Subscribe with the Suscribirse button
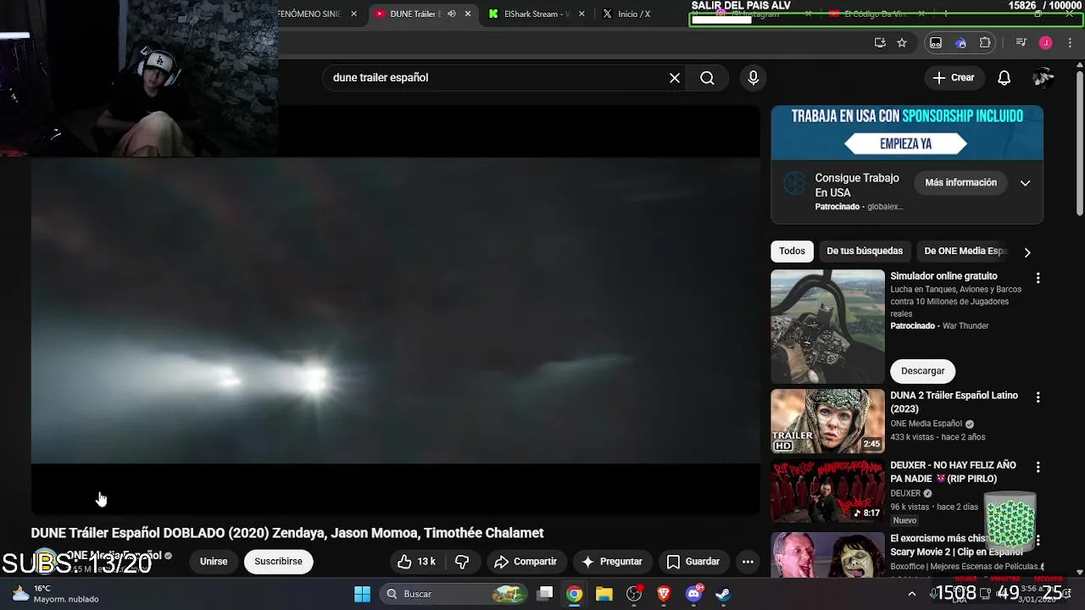The height and width of the screenshot is (610, 1085). pos(278,562)
